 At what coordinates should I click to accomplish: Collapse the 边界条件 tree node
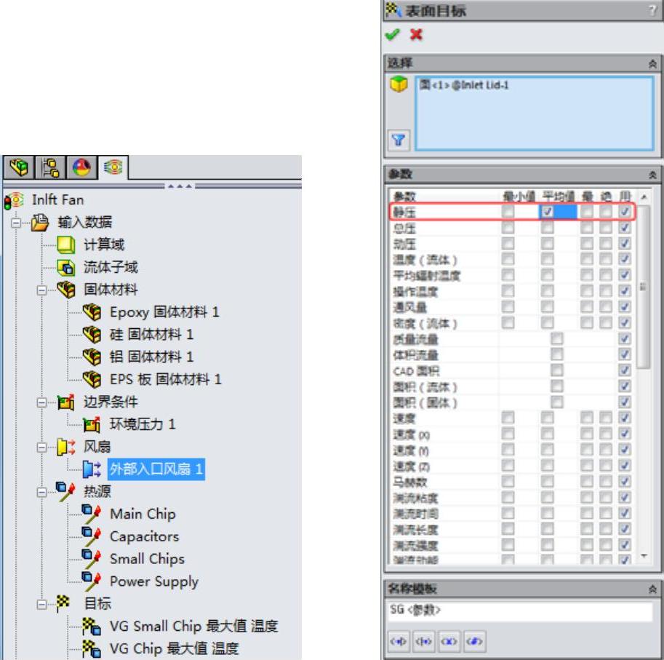tap(42, 402)
